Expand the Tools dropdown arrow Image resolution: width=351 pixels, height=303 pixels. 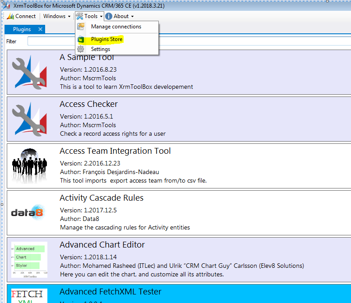coord(101,16)
